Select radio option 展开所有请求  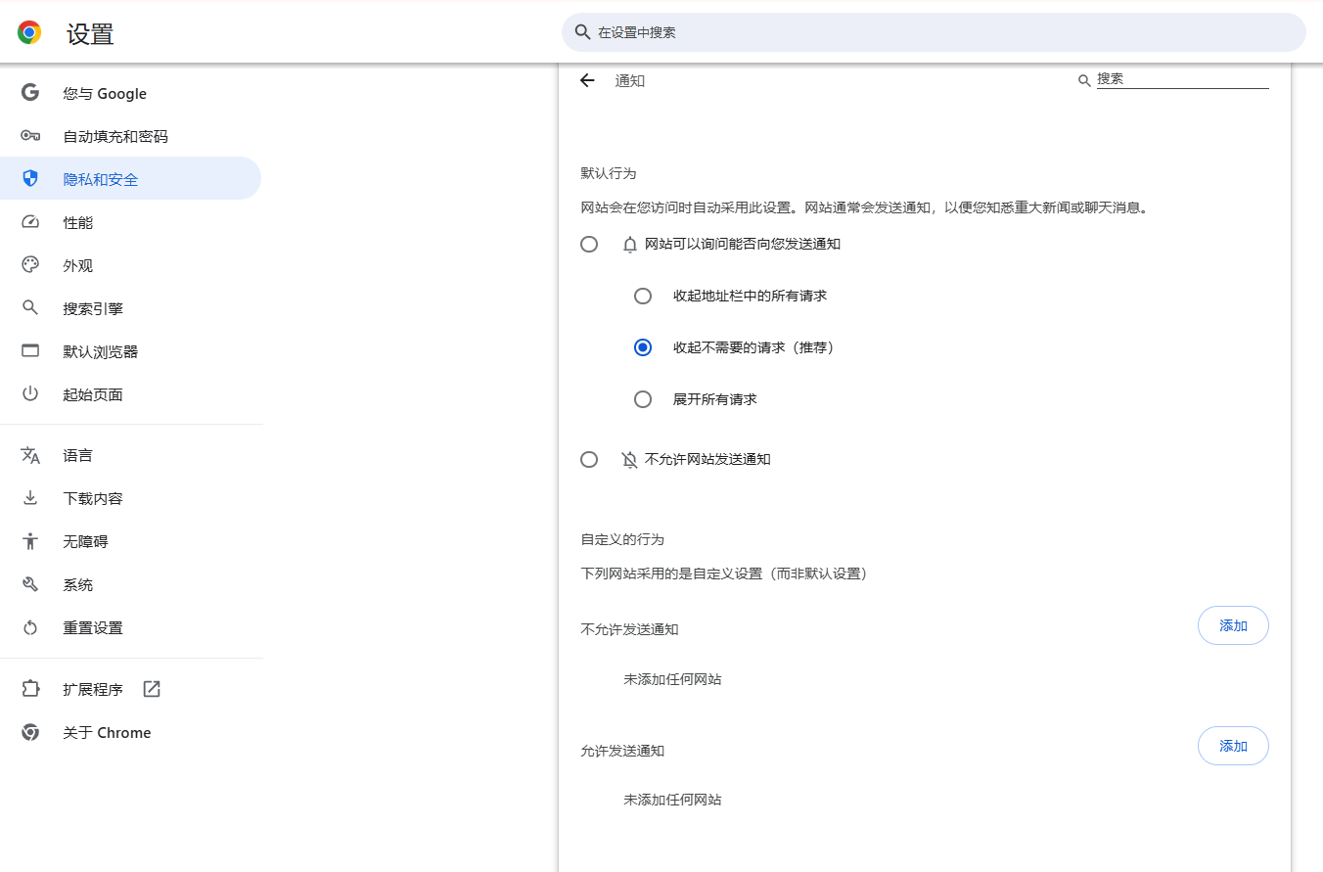[x=643, y=399]
